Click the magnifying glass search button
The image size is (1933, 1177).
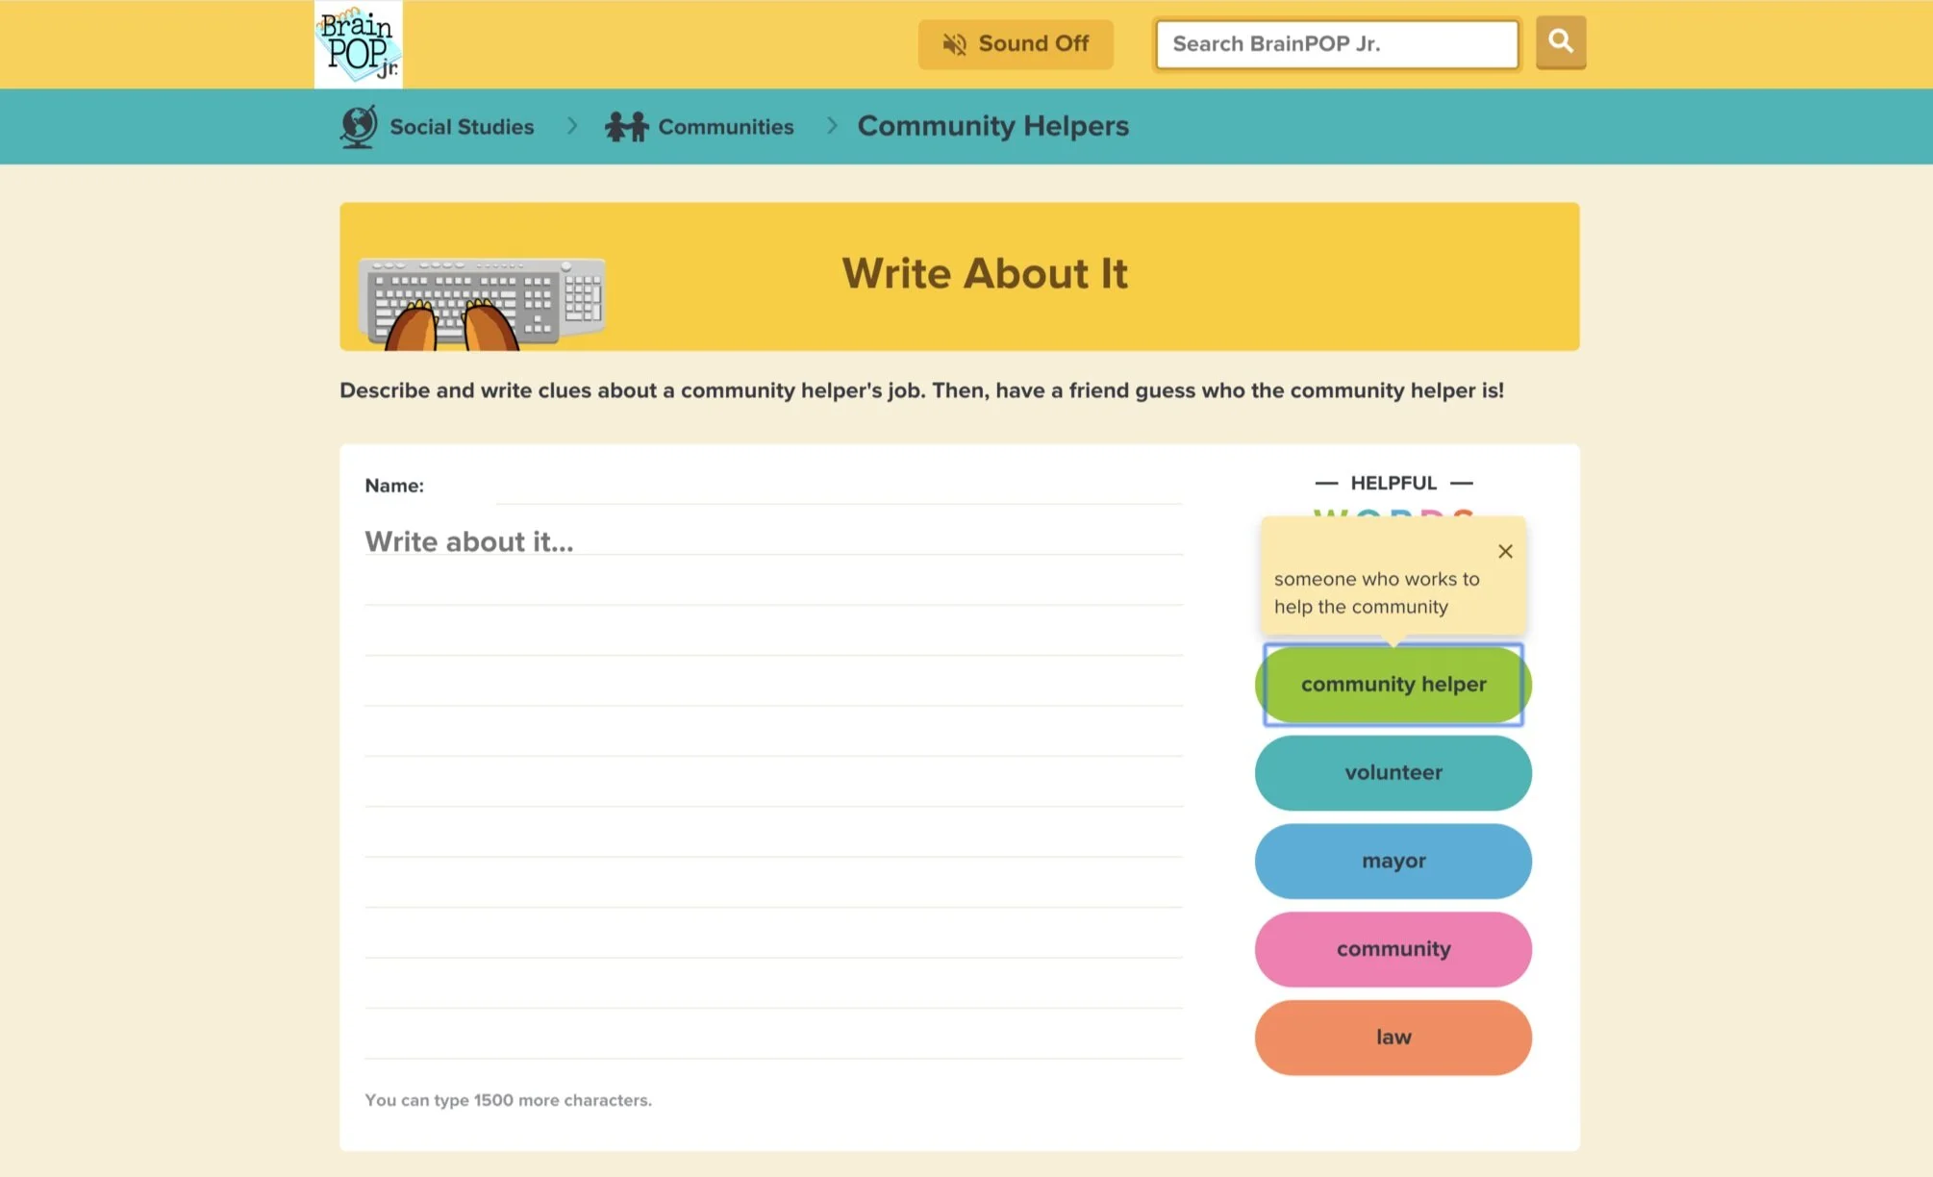click(1560, 42)
